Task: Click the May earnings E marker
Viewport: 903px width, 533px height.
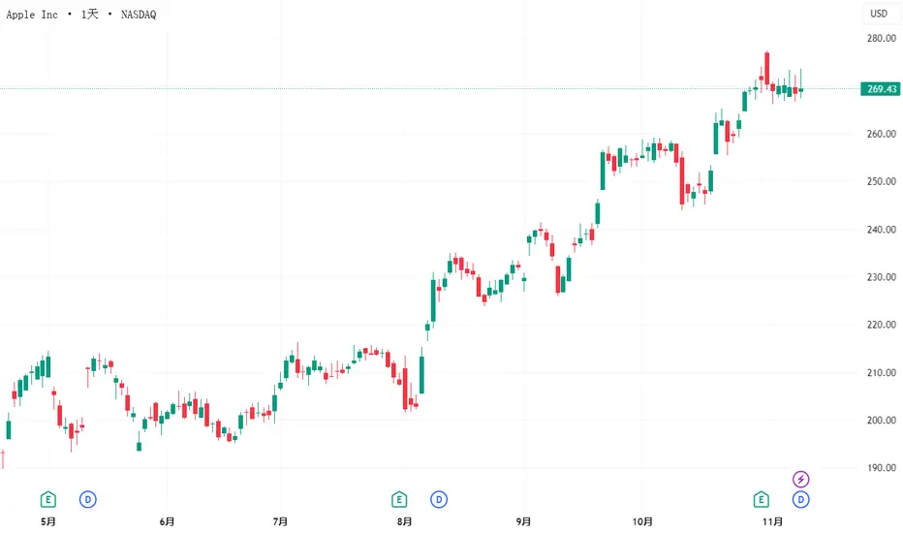Action: [47, 499]
